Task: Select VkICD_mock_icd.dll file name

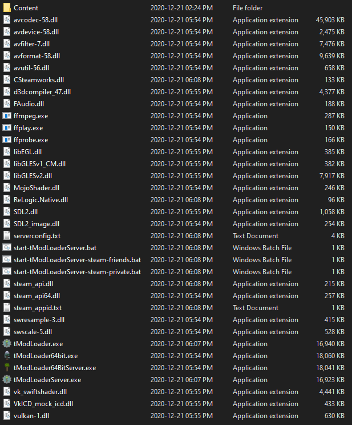Action: tap(43, 404)
